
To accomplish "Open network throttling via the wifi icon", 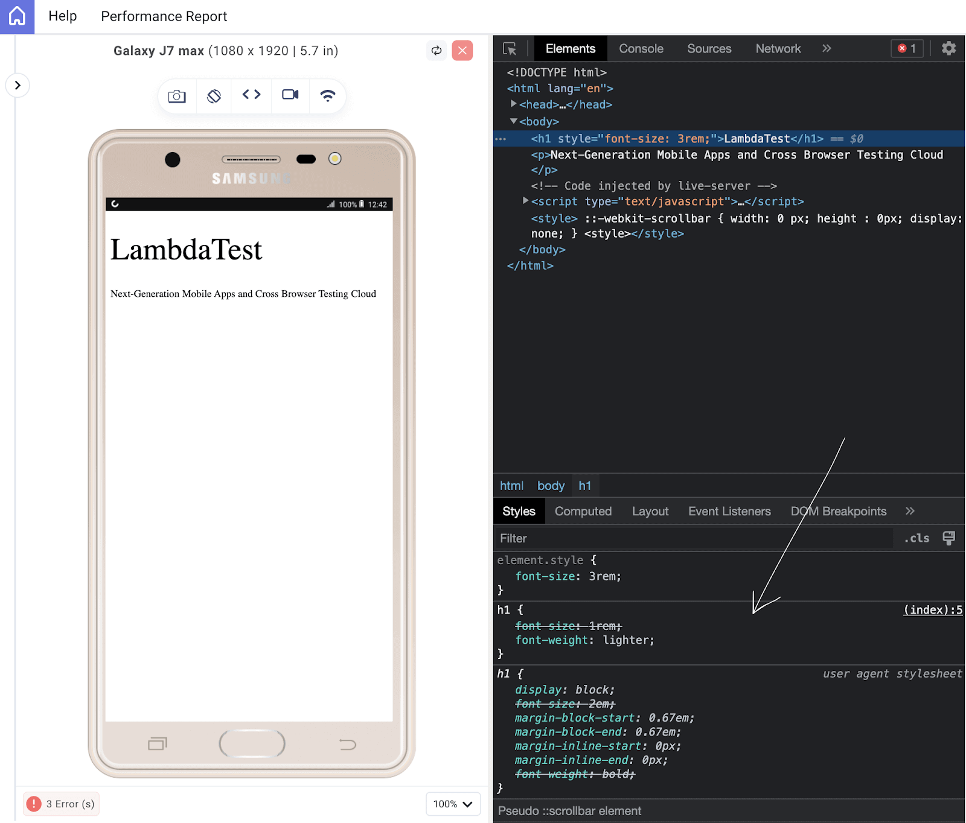I will (x=328, y=95).
